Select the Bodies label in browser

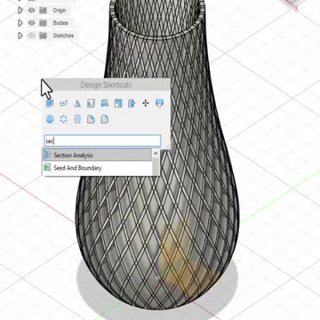[60, 23]
